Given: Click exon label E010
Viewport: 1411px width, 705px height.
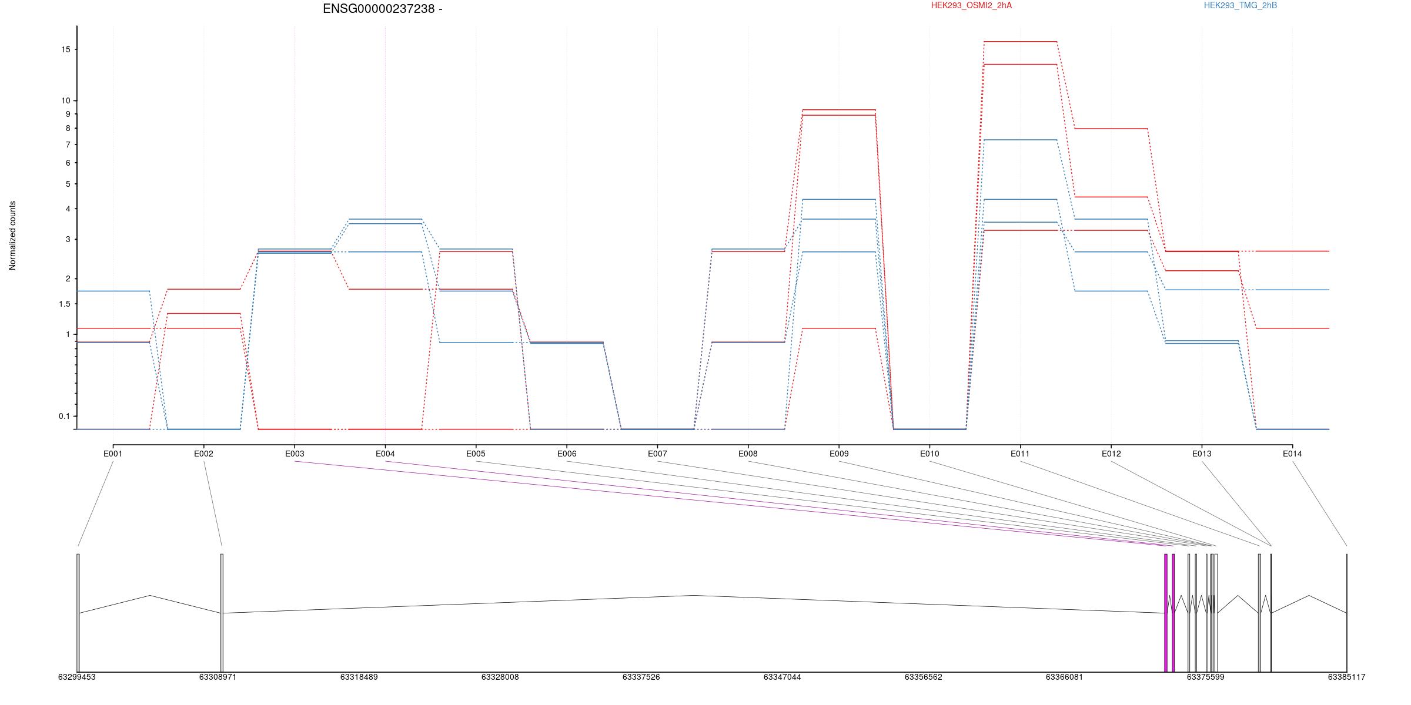Looking at the screenshot, I should pyautogui.click(x=929, y=454).
